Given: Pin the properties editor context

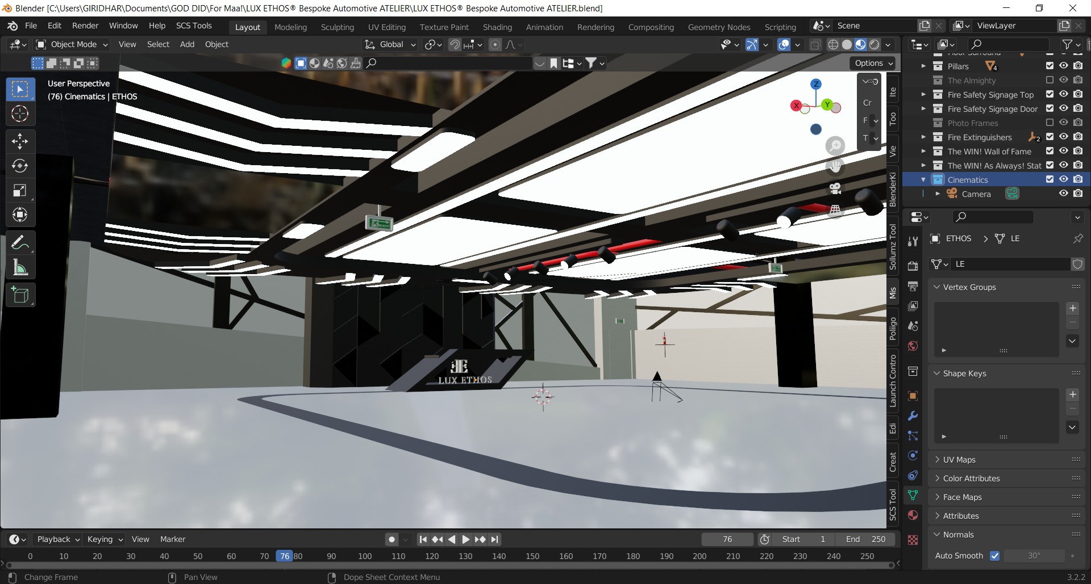Looking at the screenshot, I should click(1077, 238).
